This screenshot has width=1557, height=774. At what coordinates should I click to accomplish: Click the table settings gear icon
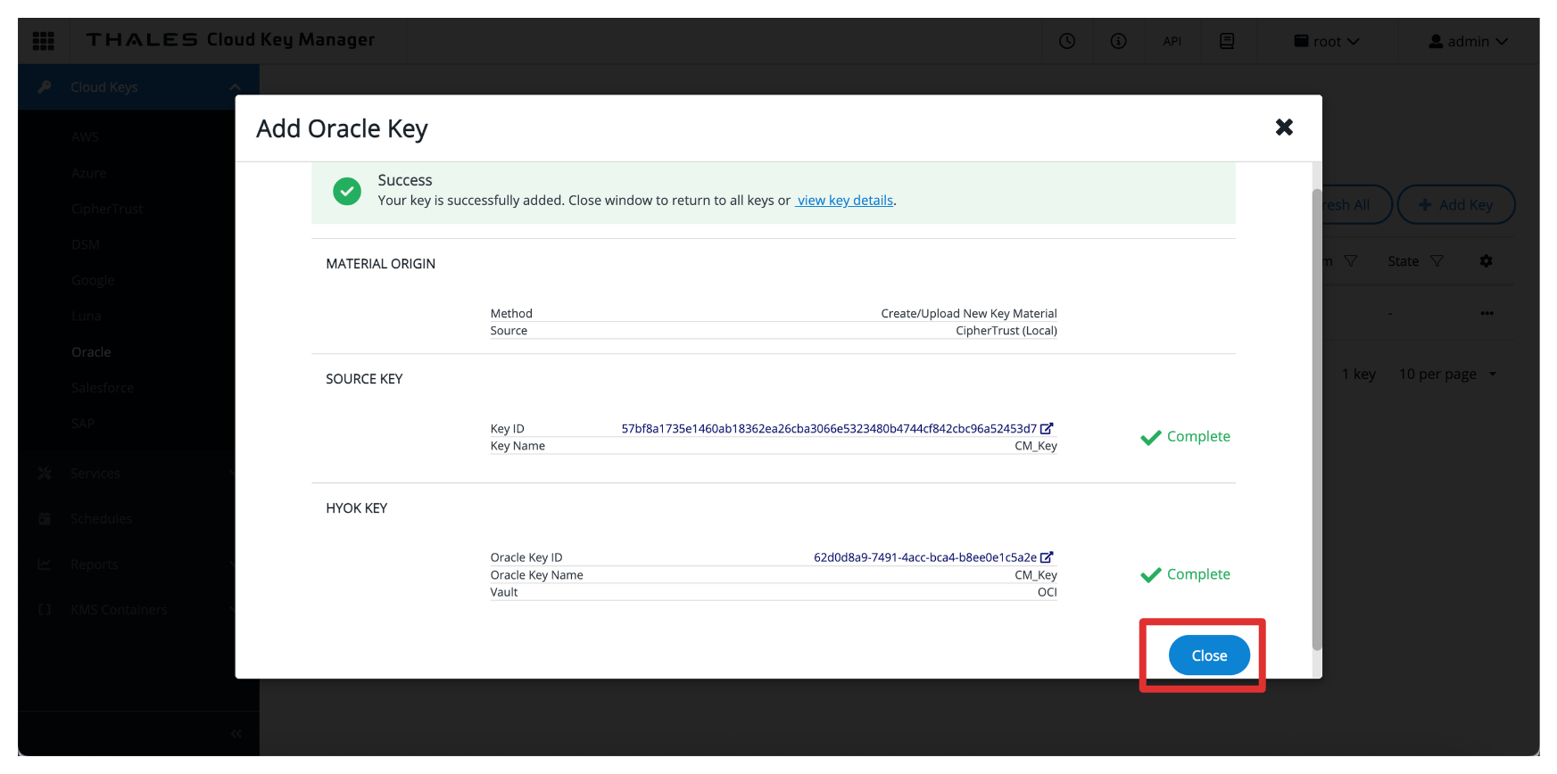tap(1486, 261)
